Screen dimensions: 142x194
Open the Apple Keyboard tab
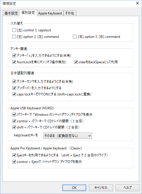[x=50, y=13]
